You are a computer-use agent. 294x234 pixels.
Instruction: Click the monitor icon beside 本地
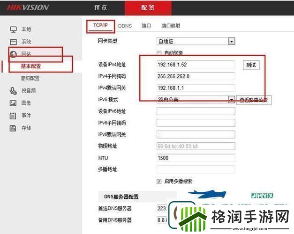pyautogui.click(x=13, y=29)
